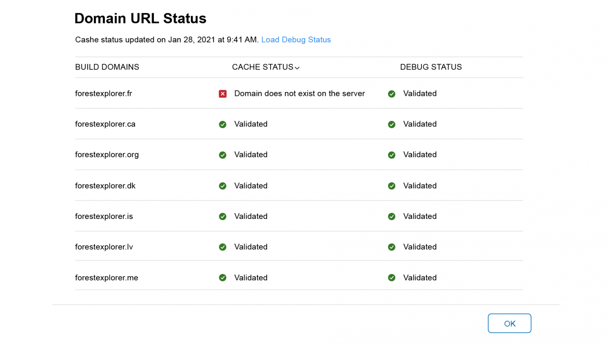Click cache validated checkmark for forestexplorer.me
612x344 pixels.
pyautogui.click(x=223, y=278)
